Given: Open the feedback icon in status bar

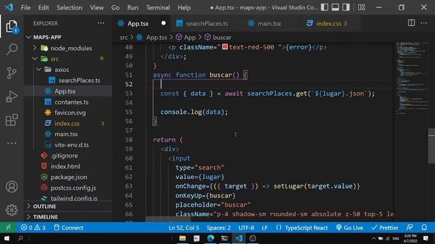Looking at the screenshot, I should coord(409,228).
